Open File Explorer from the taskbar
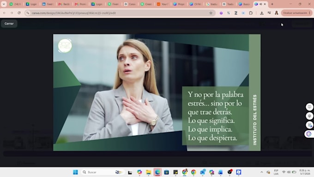Image resolution: width=314 pixels, height=177 pixels. (148, 172)
